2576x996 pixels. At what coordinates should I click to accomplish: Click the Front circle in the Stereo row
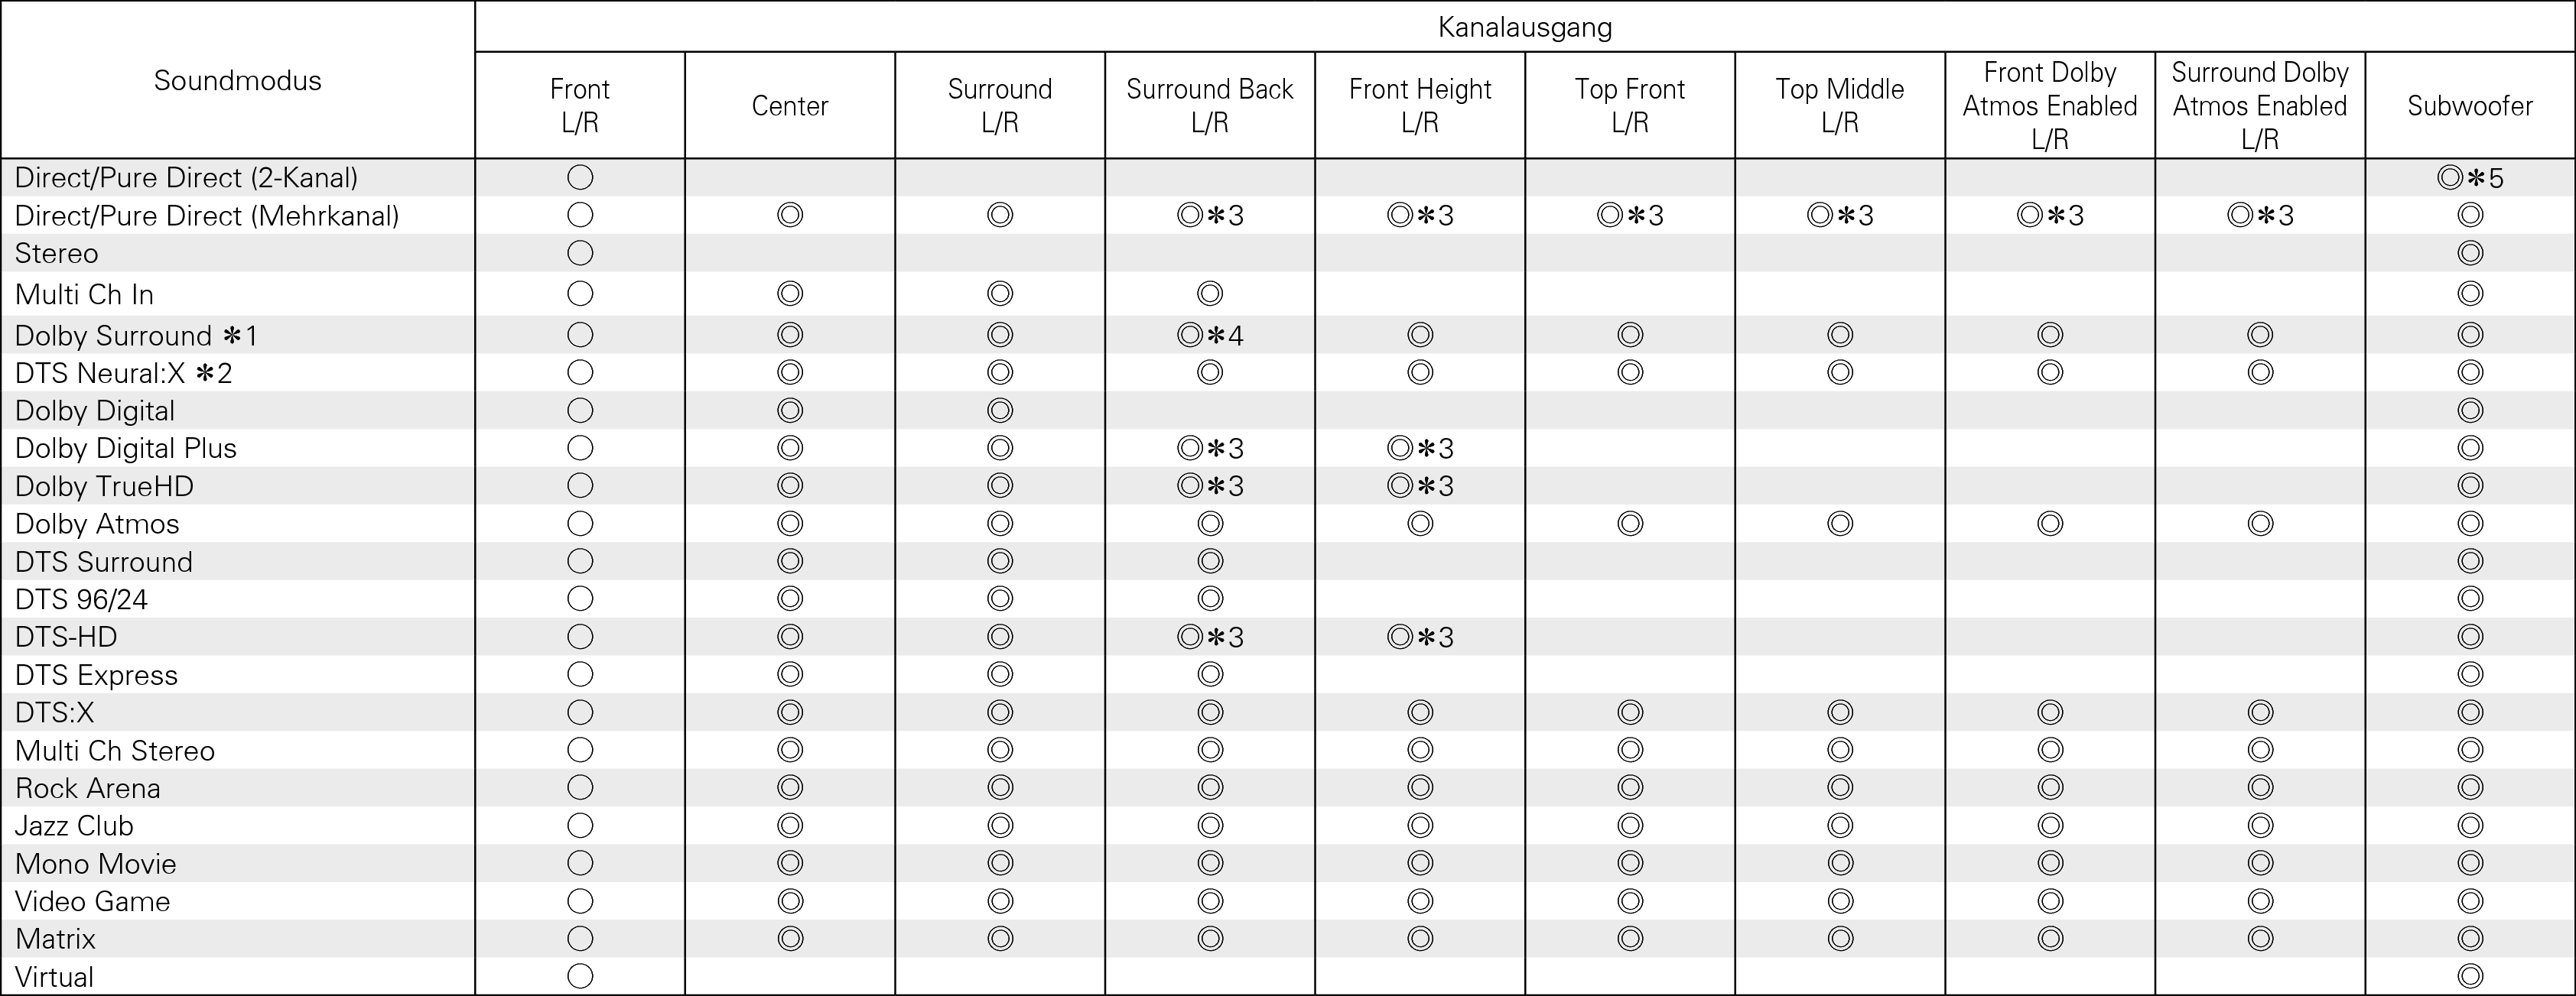pos(580,253)
